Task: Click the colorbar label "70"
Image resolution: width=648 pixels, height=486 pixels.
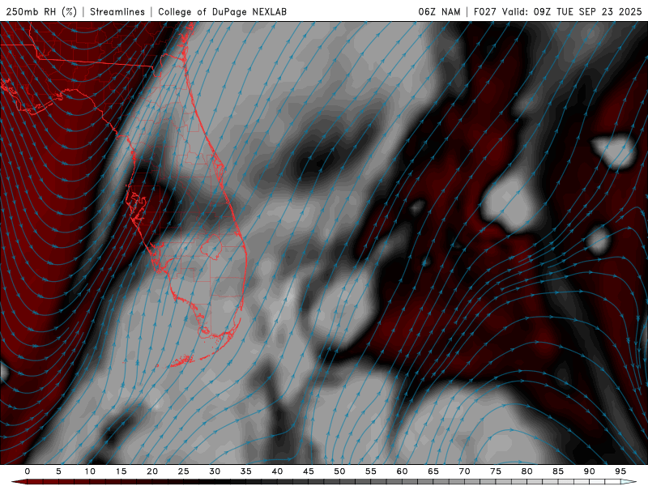Action: coord(464,471)
